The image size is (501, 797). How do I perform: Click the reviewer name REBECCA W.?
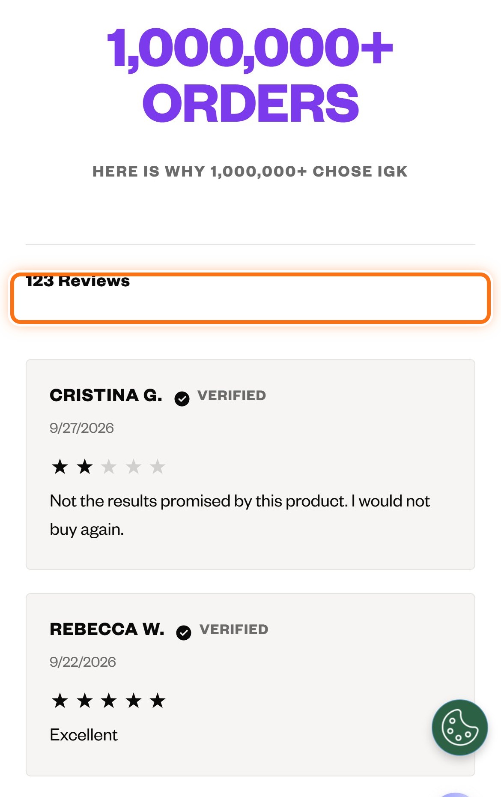[x=107, y=629]
